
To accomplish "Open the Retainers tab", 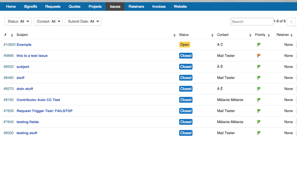I will click(x=136, y=6).
